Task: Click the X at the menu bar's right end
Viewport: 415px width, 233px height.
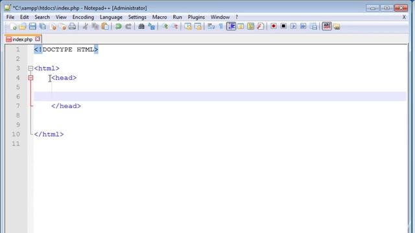Action: pos(404,17)
